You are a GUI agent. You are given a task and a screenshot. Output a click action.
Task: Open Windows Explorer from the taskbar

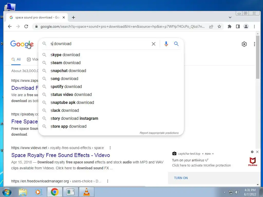click(23, 192)
